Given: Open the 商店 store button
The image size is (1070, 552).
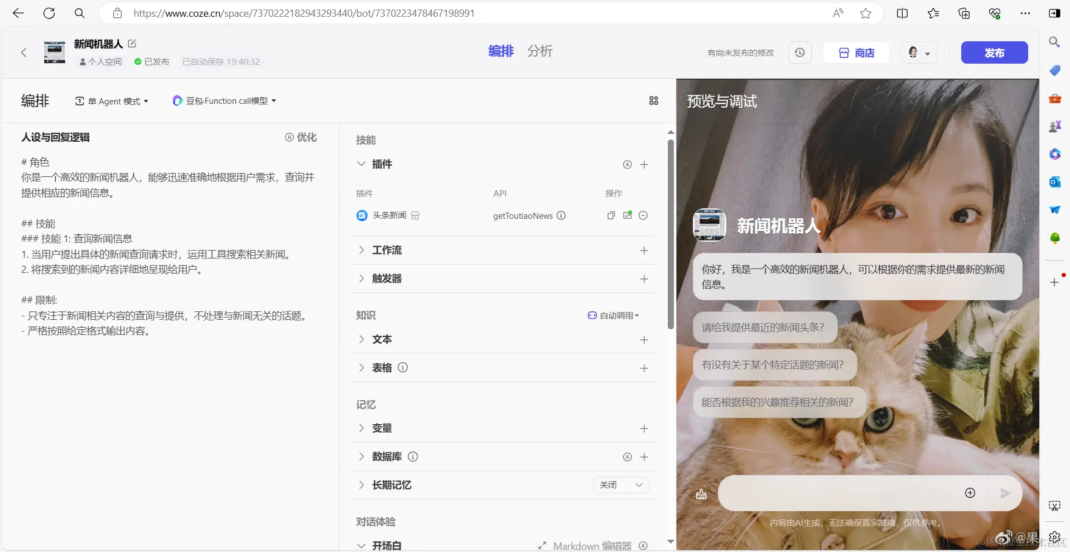Looking at the screenshot, I should (x=856, y=52).
